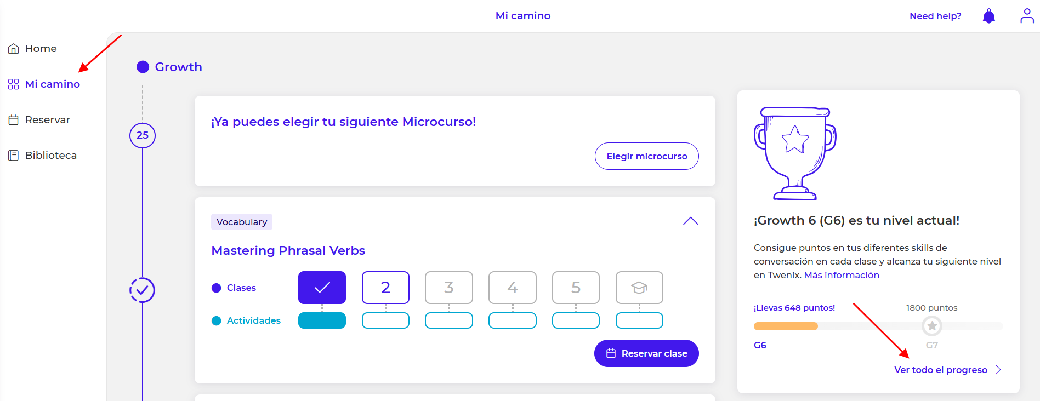
Task: Open the Más información link
Action: coord(841,275)
